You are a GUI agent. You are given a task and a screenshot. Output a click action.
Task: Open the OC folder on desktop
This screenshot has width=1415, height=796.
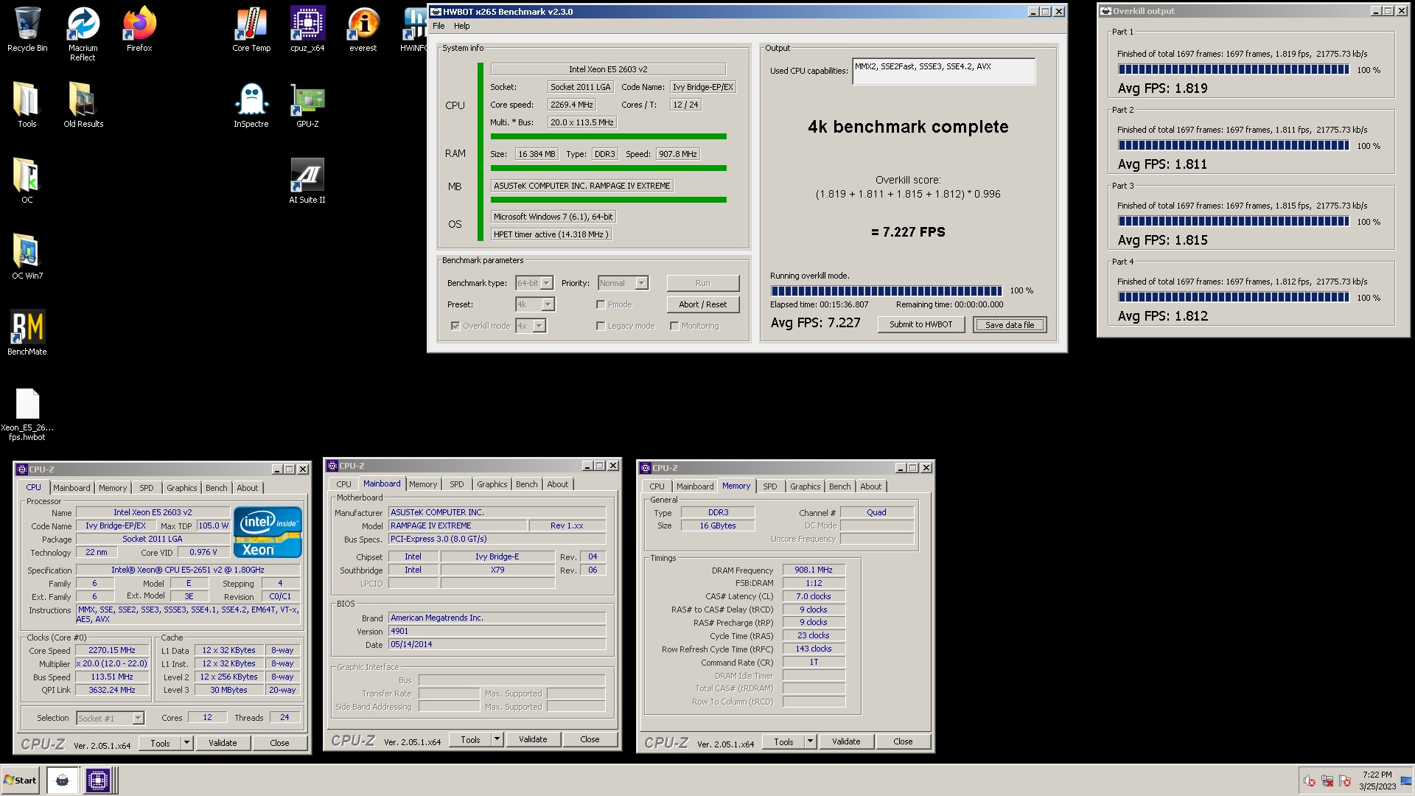click(x=27, y=181)
